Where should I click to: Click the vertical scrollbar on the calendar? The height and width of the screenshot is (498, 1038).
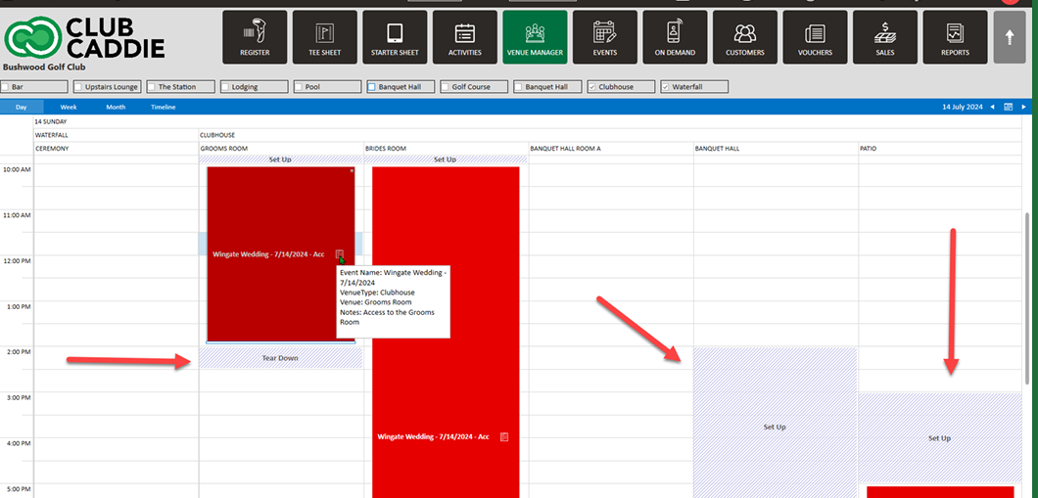1027,294
